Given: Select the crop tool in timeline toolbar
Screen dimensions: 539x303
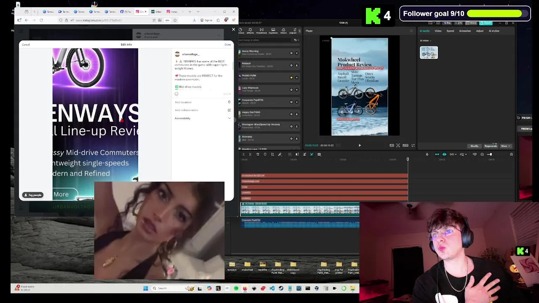Looking at the screenshot, I should (x=272, y=154).
